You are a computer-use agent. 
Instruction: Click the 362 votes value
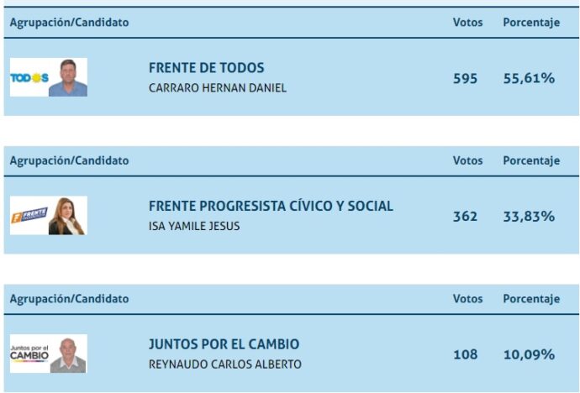coord(465,216)
